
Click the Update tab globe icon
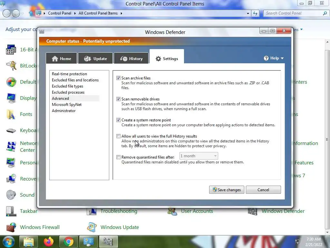pos(87,58)
